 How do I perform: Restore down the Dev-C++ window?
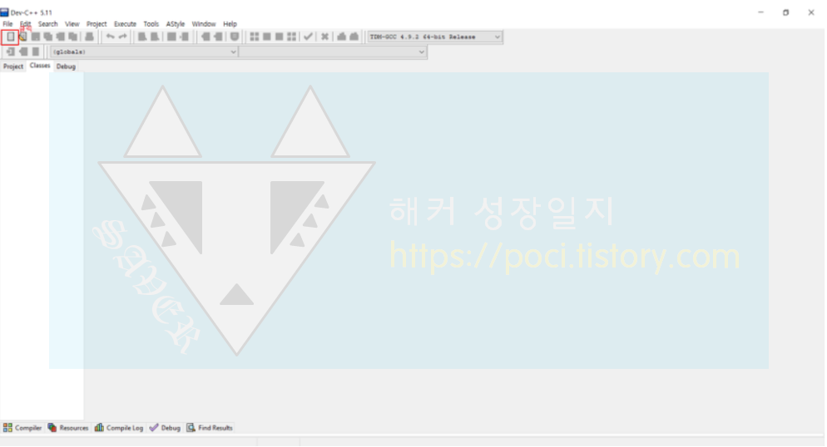click(786, 12)
